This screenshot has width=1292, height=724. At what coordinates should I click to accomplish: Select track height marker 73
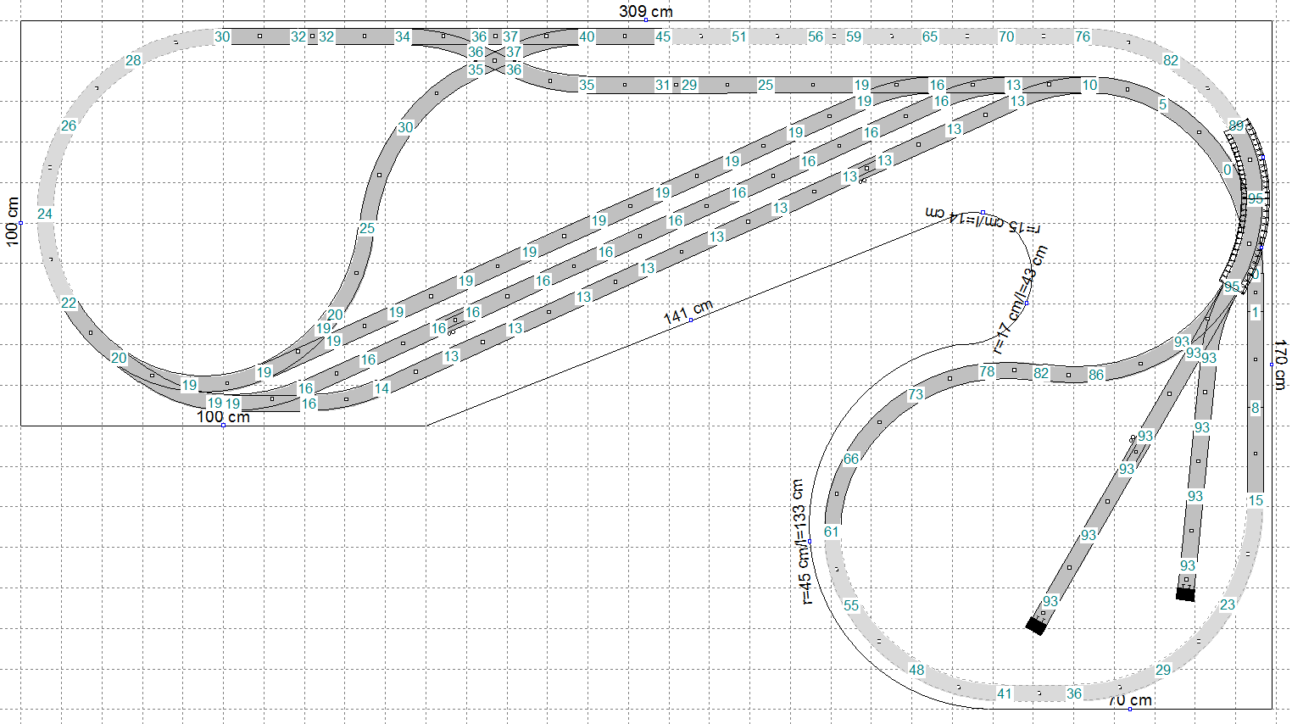click(x=916, y=394)
